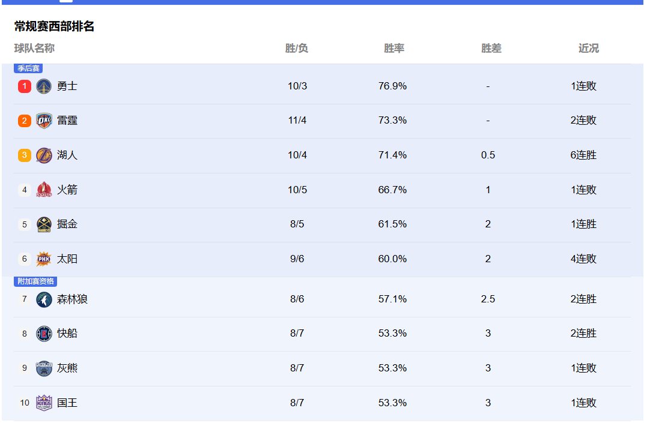Click the Clippers (快船) team logo
Viewport: 647px width, 423px height.
pyautogui.click(x=44, y=334)
